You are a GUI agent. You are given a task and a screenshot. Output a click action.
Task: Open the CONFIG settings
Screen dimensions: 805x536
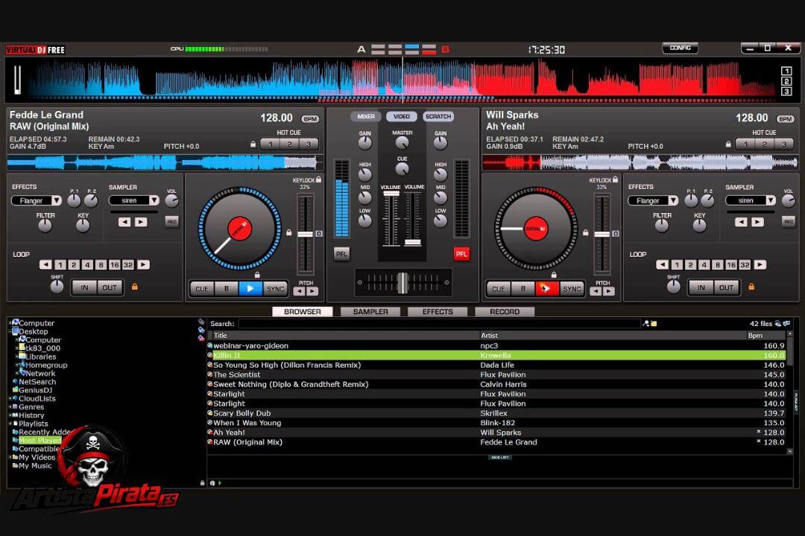[x=680, y=48]
